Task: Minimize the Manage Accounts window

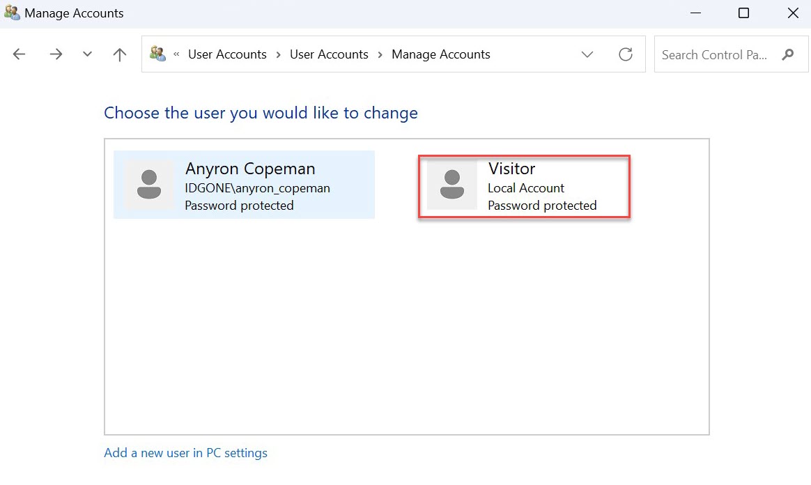Action: coord(695,13)
